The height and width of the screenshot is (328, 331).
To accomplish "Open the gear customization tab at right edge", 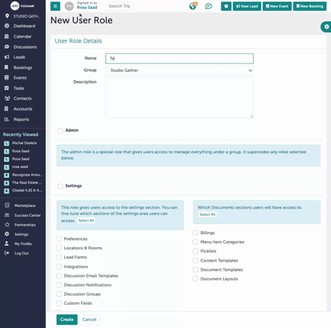I will click(x=326, y=27).
